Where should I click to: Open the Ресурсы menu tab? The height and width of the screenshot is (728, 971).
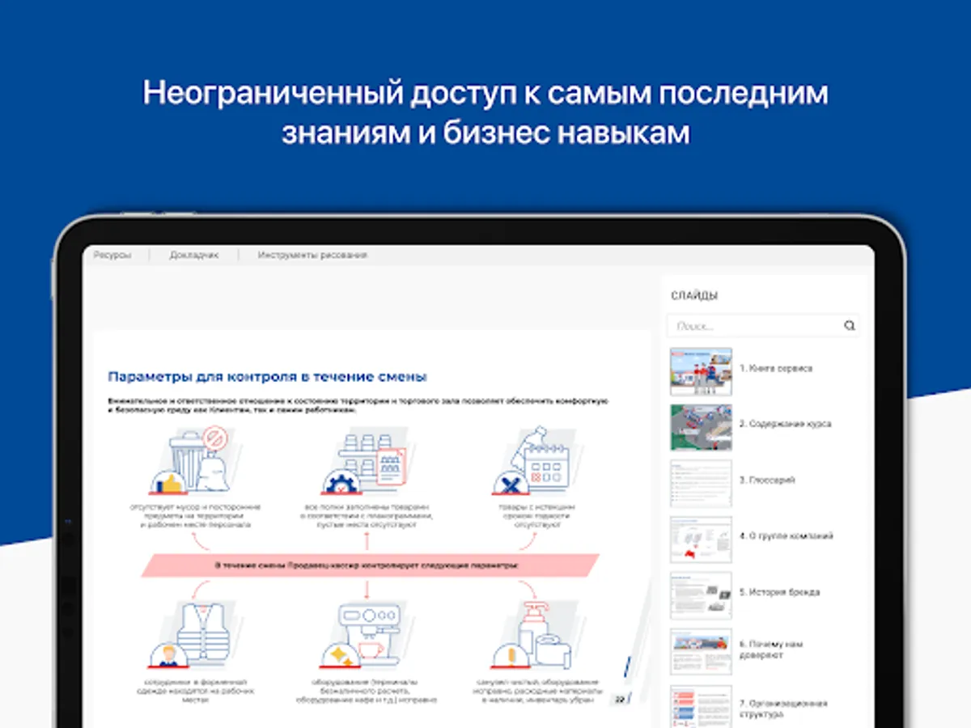pyautogui.click(x=112, y=255)
